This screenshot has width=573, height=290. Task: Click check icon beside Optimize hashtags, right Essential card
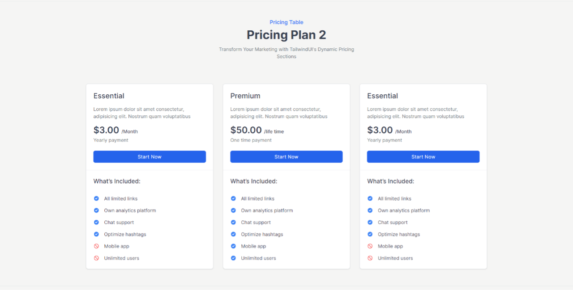click(x=370, y=234)
